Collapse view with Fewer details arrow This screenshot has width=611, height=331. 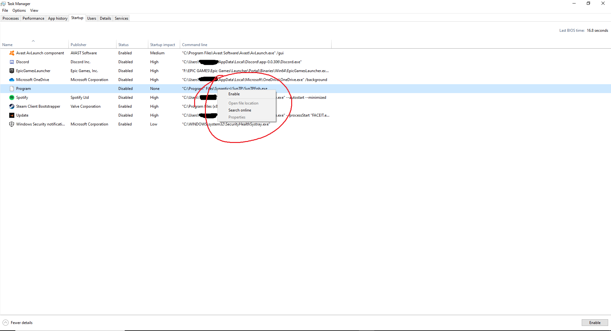[x=5, y=323]
